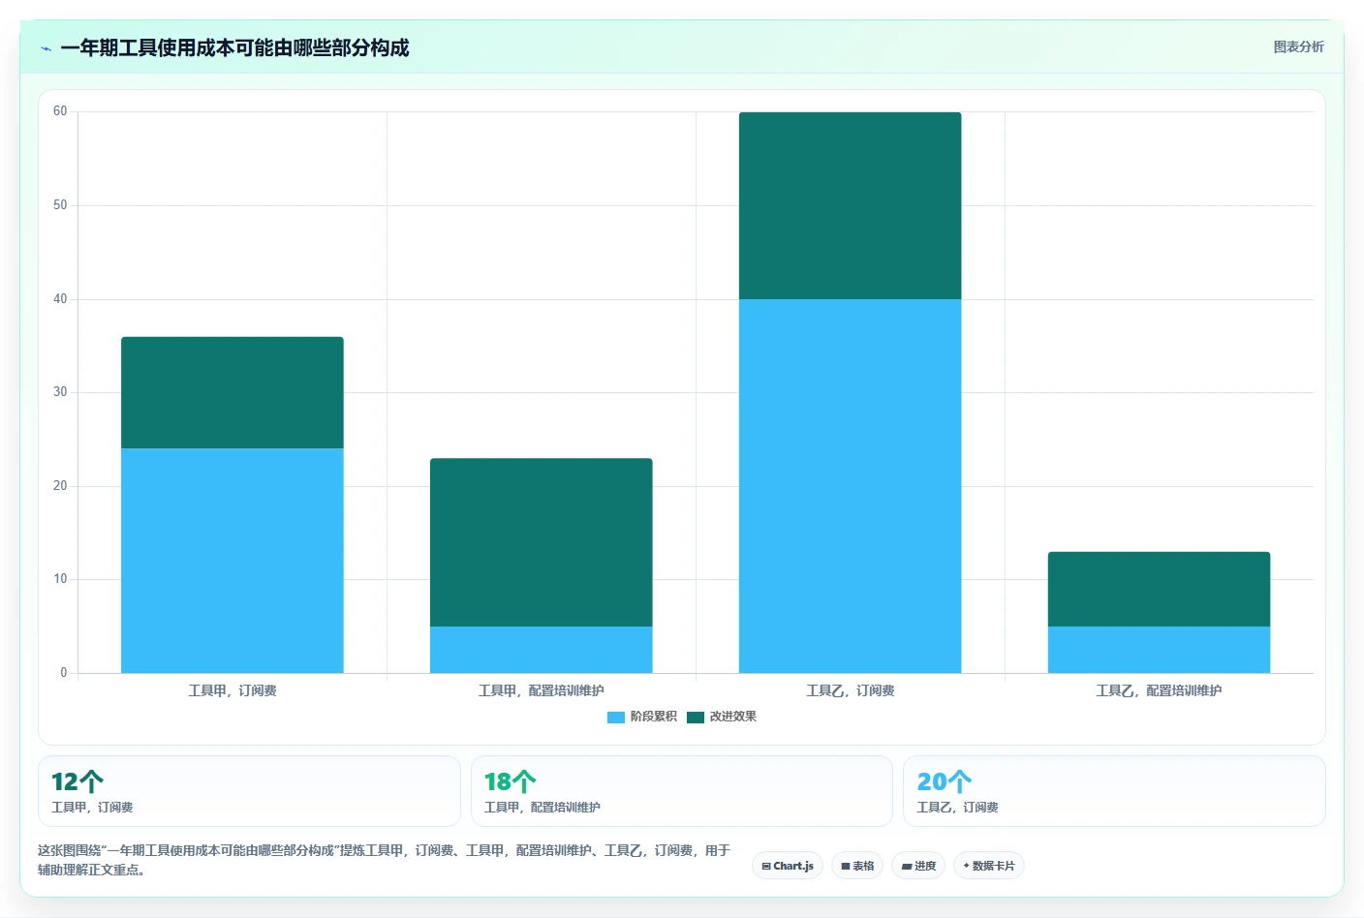Image resolution: width=1364 pixels, height=918 pixels.
Task: Click the y-axis value 50
Action: [x=60, y=205]
